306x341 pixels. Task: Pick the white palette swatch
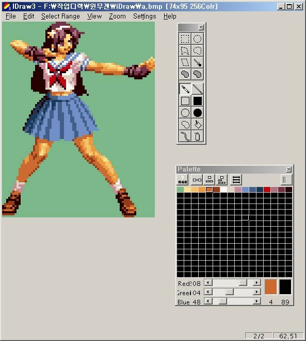[x=223, y=190]
